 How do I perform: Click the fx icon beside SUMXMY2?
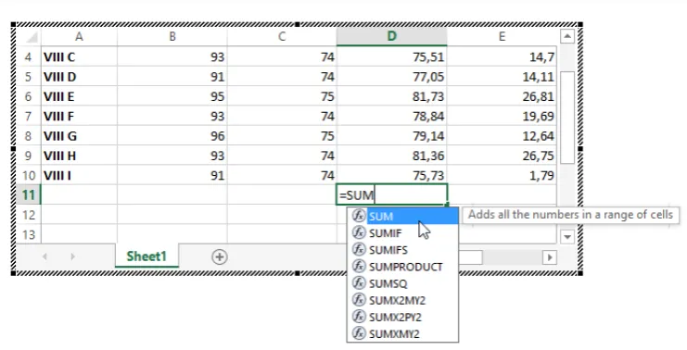[359, 333]
